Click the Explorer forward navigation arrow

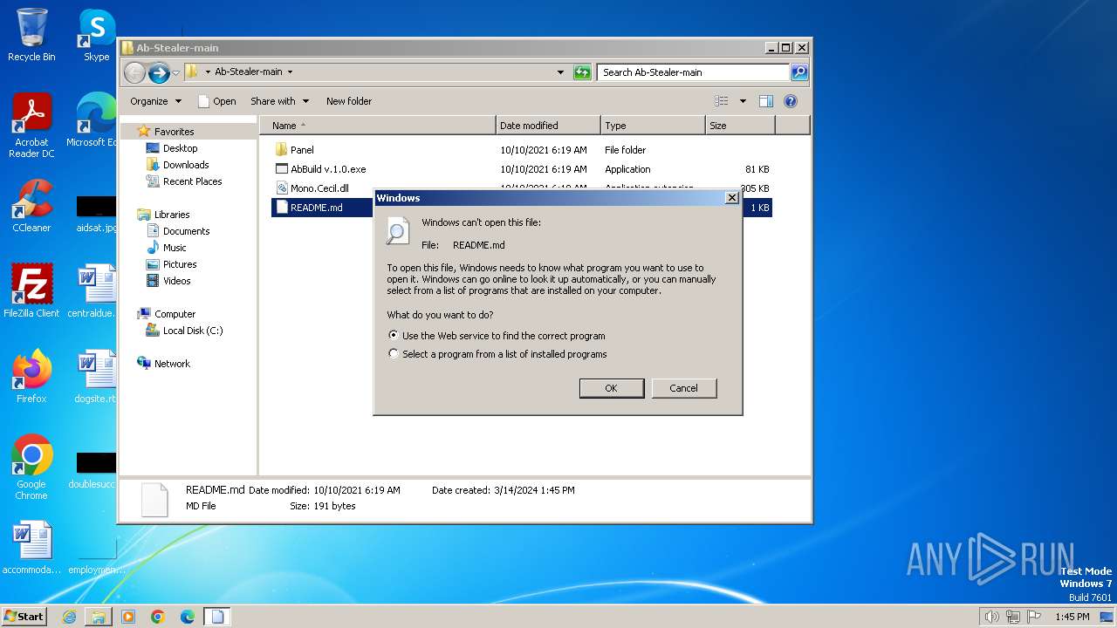point(159,72)
